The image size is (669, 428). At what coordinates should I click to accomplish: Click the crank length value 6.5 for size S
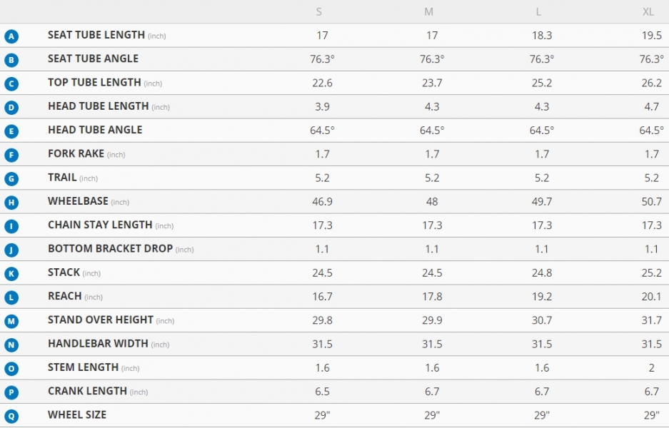click(x=322, y=392)
